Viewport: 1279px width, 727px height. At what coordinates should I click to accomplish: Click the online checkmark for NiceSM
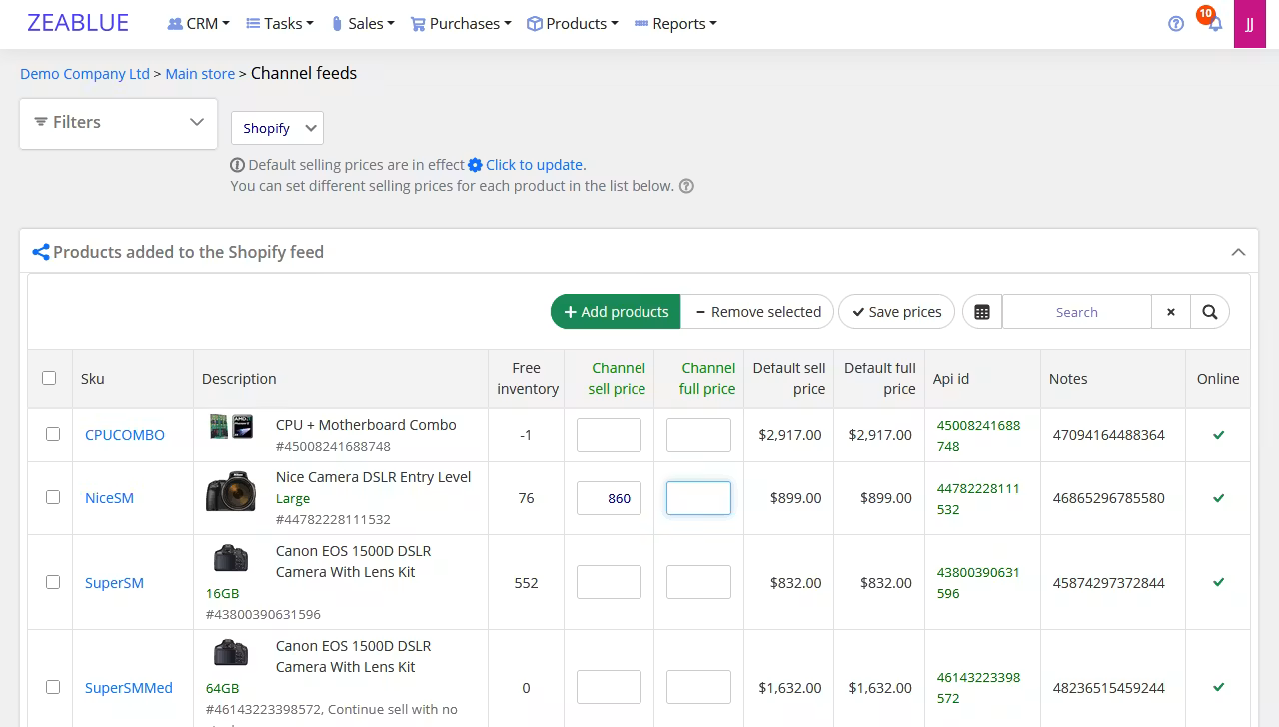pos(1218,498)
